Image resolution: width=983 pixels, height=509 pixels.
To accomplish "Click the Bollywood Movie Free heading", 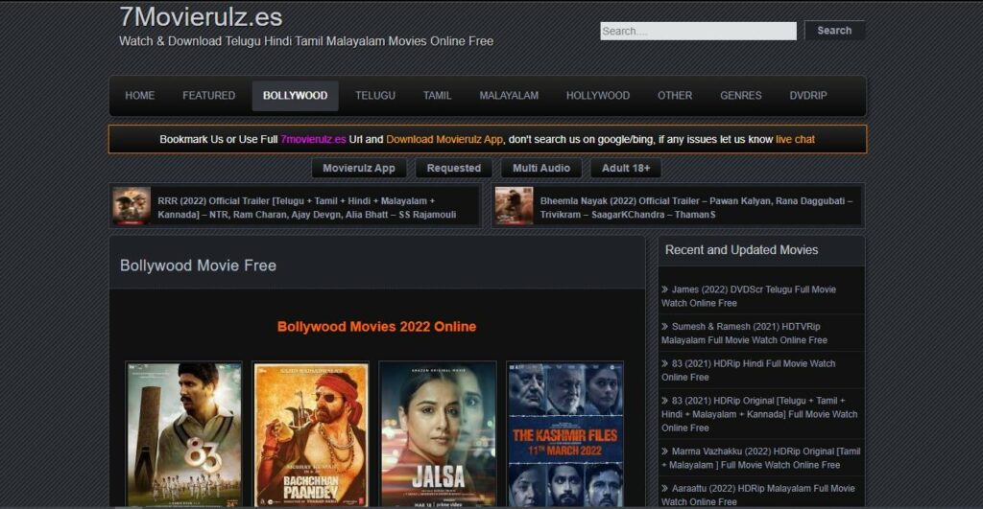I will point(198,266).
